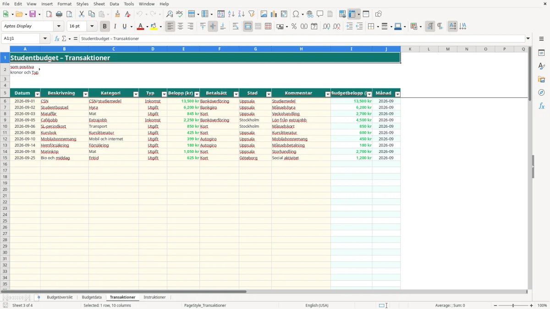Image resolution: width=550 pixels, height=309 pixels.
Task: Expand the font size dropdown
Action: [92, 27]
